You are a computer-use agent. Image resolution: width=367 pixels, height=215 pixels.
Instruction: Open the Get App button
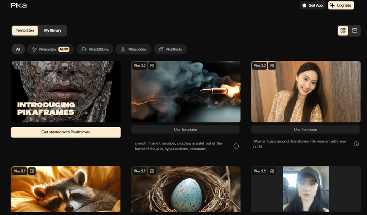tap(311, 5)
